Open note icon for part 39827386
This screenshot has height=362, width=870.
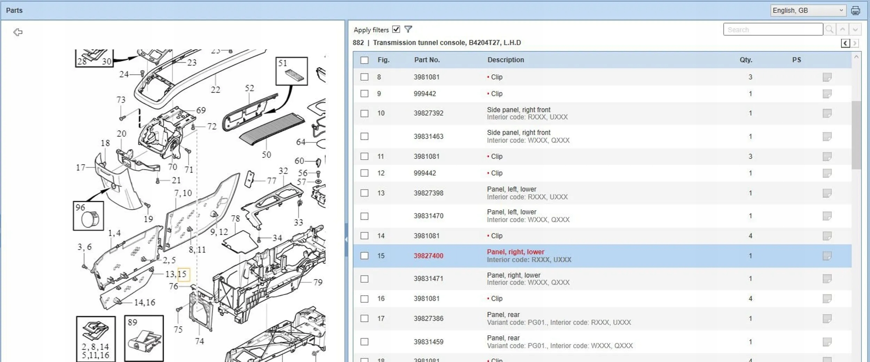click(x=827, y=319)
